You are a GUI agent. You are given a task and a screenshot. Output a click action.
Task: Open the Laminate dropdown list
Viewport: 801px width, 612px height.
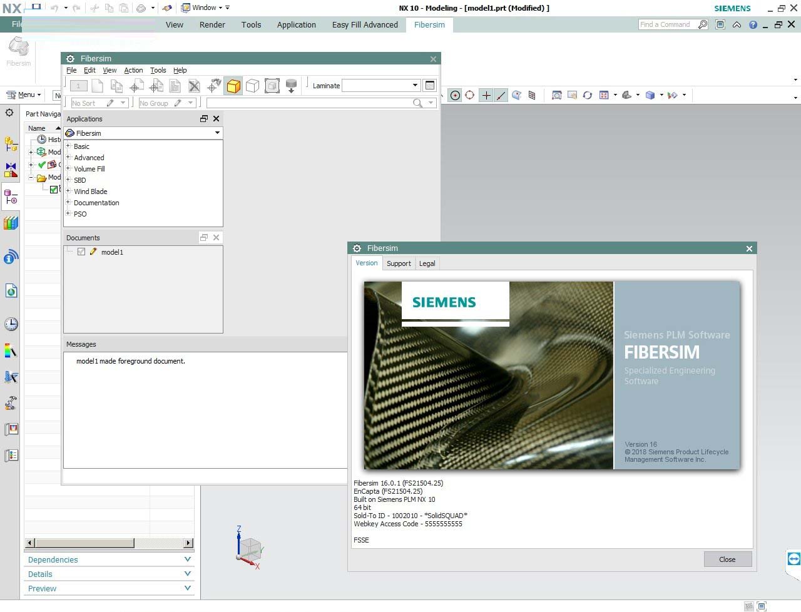[x=414, y=86]
